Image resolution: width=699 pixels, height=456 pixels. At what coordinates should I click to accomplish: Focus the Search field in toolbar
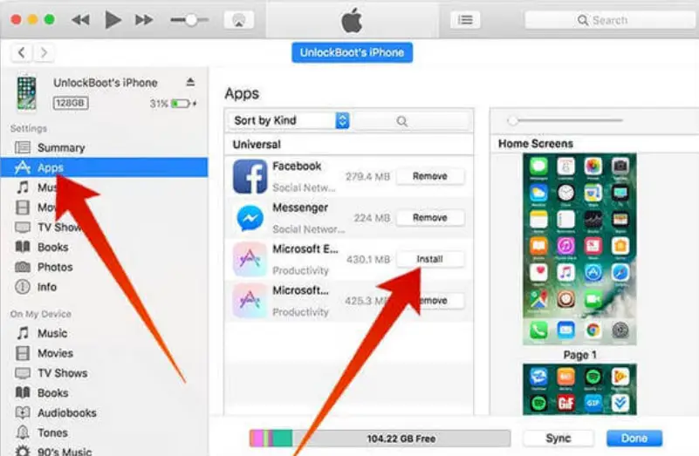pyautogui.click(x=611, y=20)
